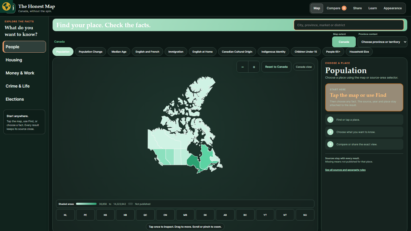411x231 pixels.
Task: Click The Honest Map globe logo
Action: coord(6,6)
